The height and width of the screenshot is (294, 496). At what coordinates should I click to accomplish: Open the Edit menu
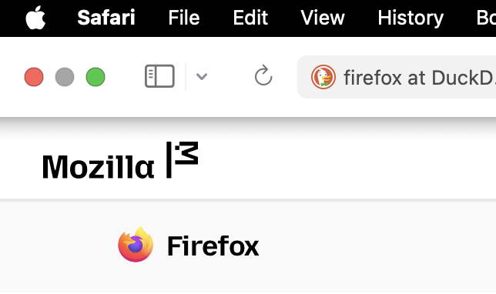tap(250, 18)
